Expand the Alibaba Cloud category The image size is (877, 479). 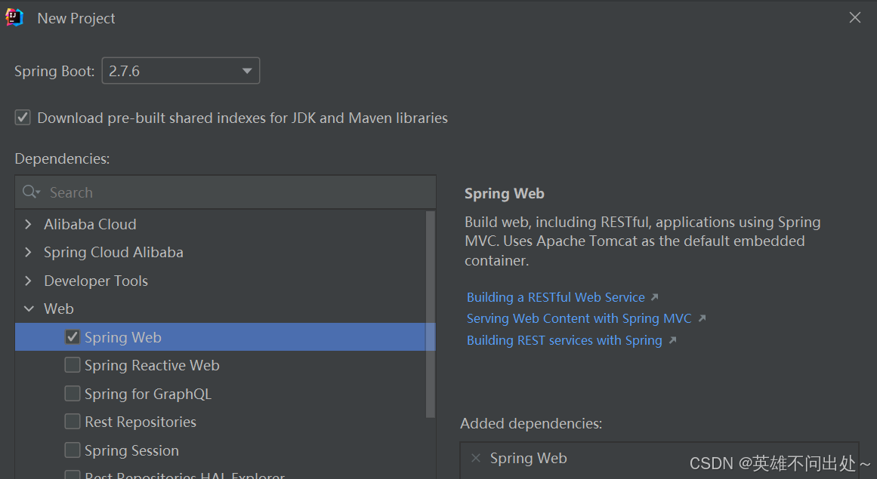tap(29, 225)
